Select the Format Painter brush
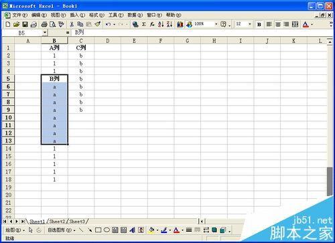The height and width of the screenshot is (243, 335). coord(98,24)
